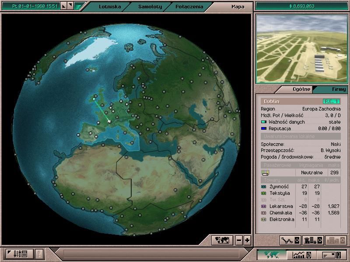Switch to the Lotniska tab
The height and width of the screenshot is (262, 350).
point(110,7)
